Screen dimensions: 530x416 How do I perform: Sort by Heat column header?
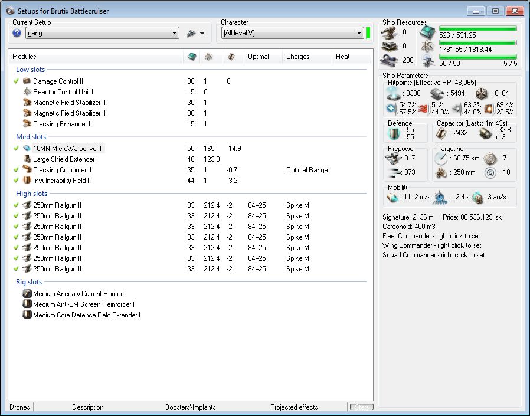coord(342,57)
